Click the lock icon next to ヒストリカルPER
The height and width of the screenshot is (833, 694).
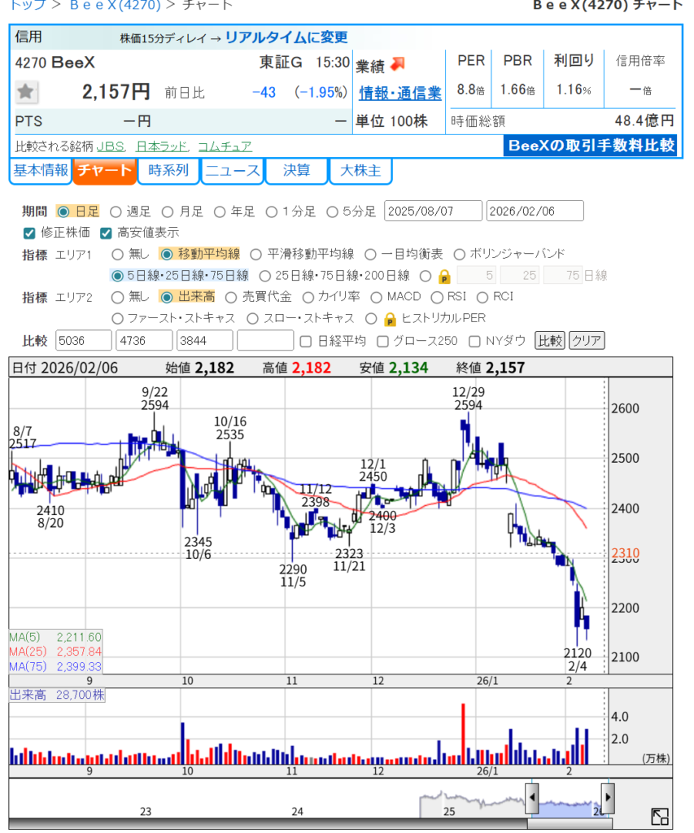(x=390, y=319)
